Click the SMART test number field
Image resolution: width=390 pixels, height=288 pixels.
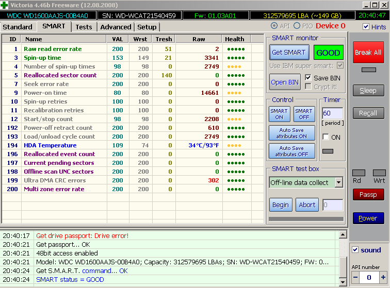333,205
